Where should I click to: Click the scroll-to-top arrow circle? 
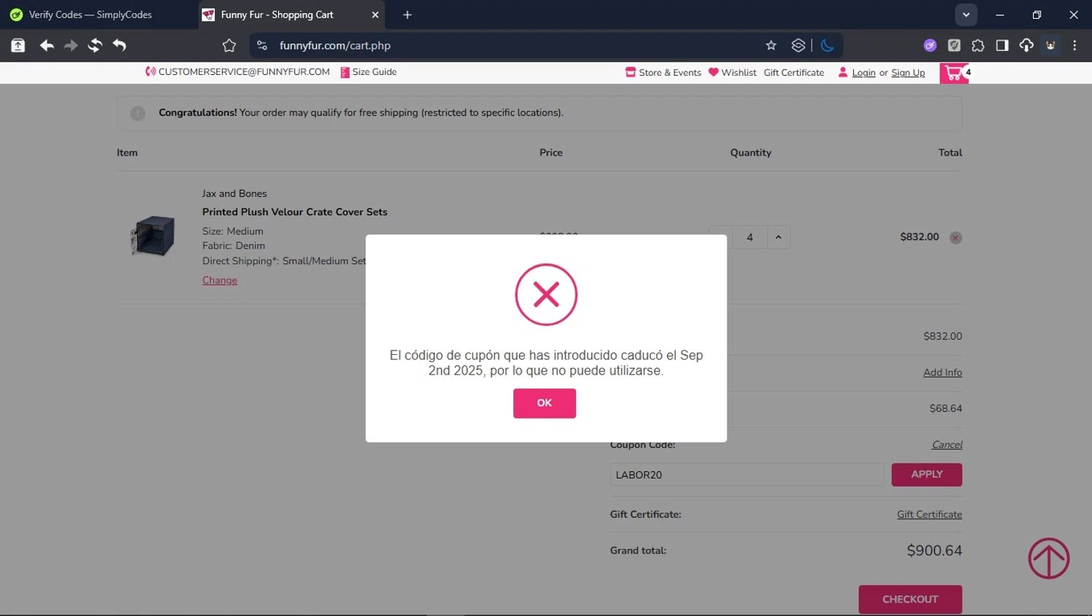point(1049,559)
